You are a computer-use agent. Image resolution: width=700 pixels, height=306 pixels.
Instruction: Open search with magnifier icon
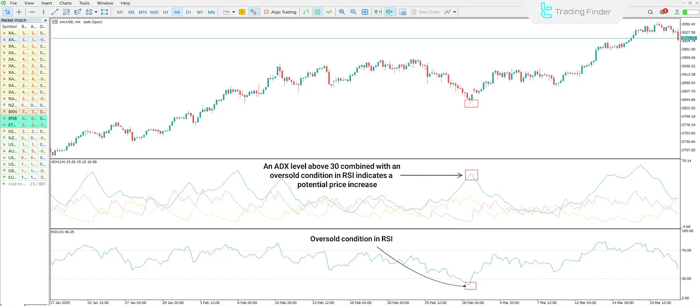[650, 12]
